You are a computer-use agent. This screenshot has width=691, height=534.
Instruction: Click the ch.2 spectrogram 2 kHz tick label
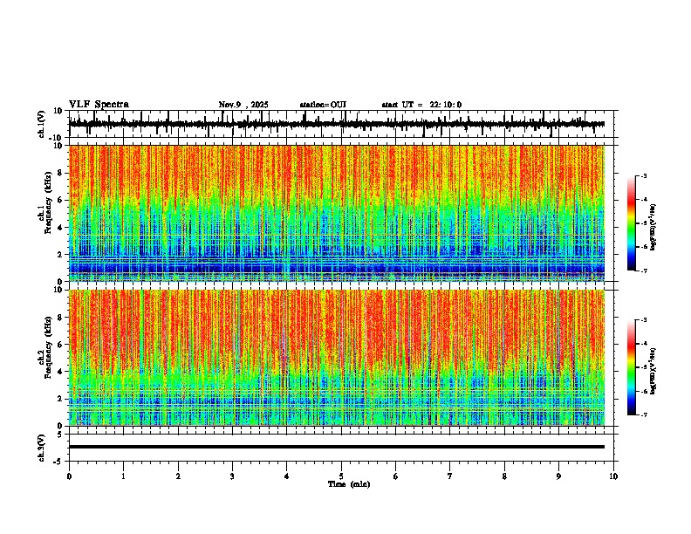click(60, 399)
